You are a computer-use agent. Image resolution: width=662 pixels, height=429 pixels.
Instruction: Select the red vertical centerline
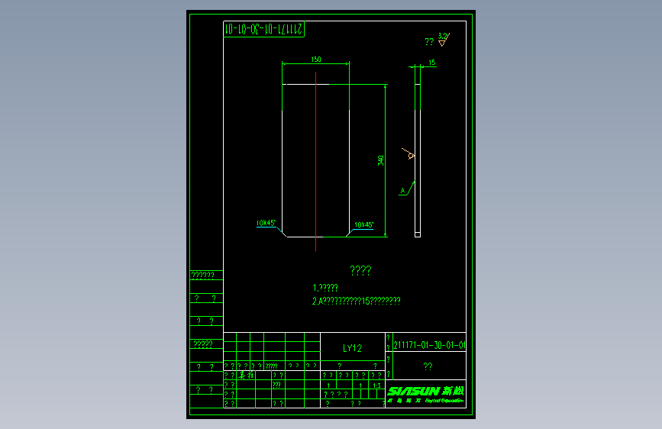click(x=316, y=161)
